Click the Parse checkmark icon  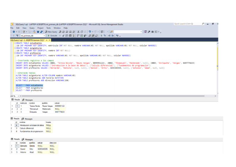(63, 36)
